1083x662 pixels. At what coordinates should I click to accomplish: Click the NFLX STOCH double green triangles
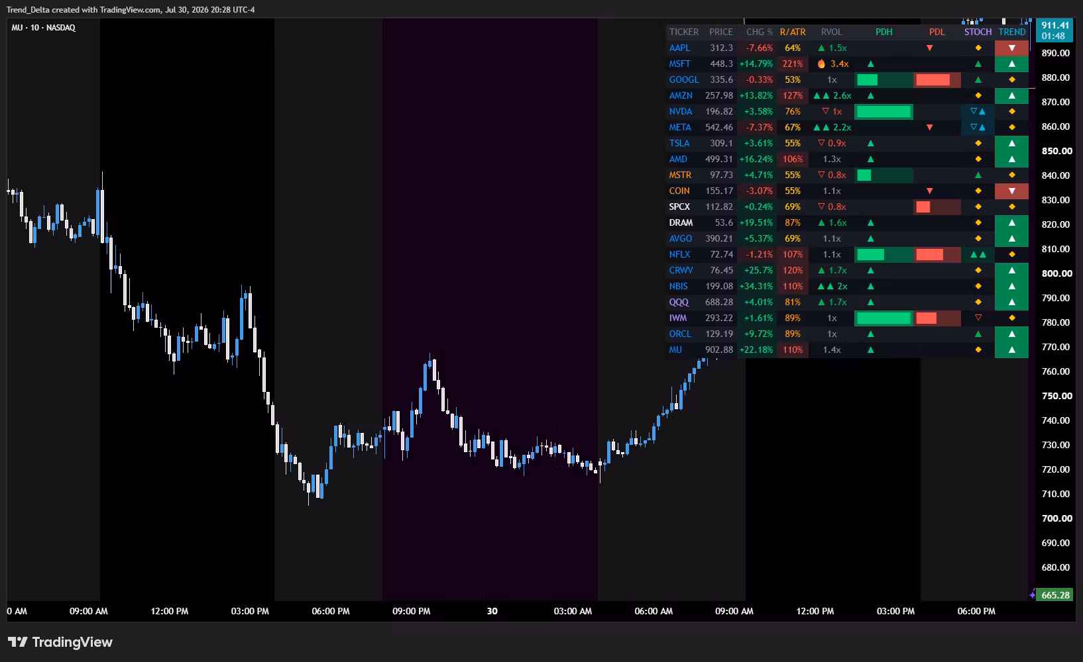coord(978,254)
